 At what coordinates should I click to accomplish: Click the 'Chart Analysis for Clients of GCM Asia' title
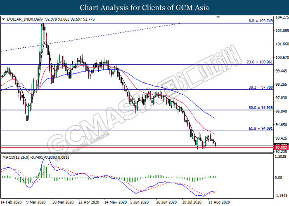point(144,7)
